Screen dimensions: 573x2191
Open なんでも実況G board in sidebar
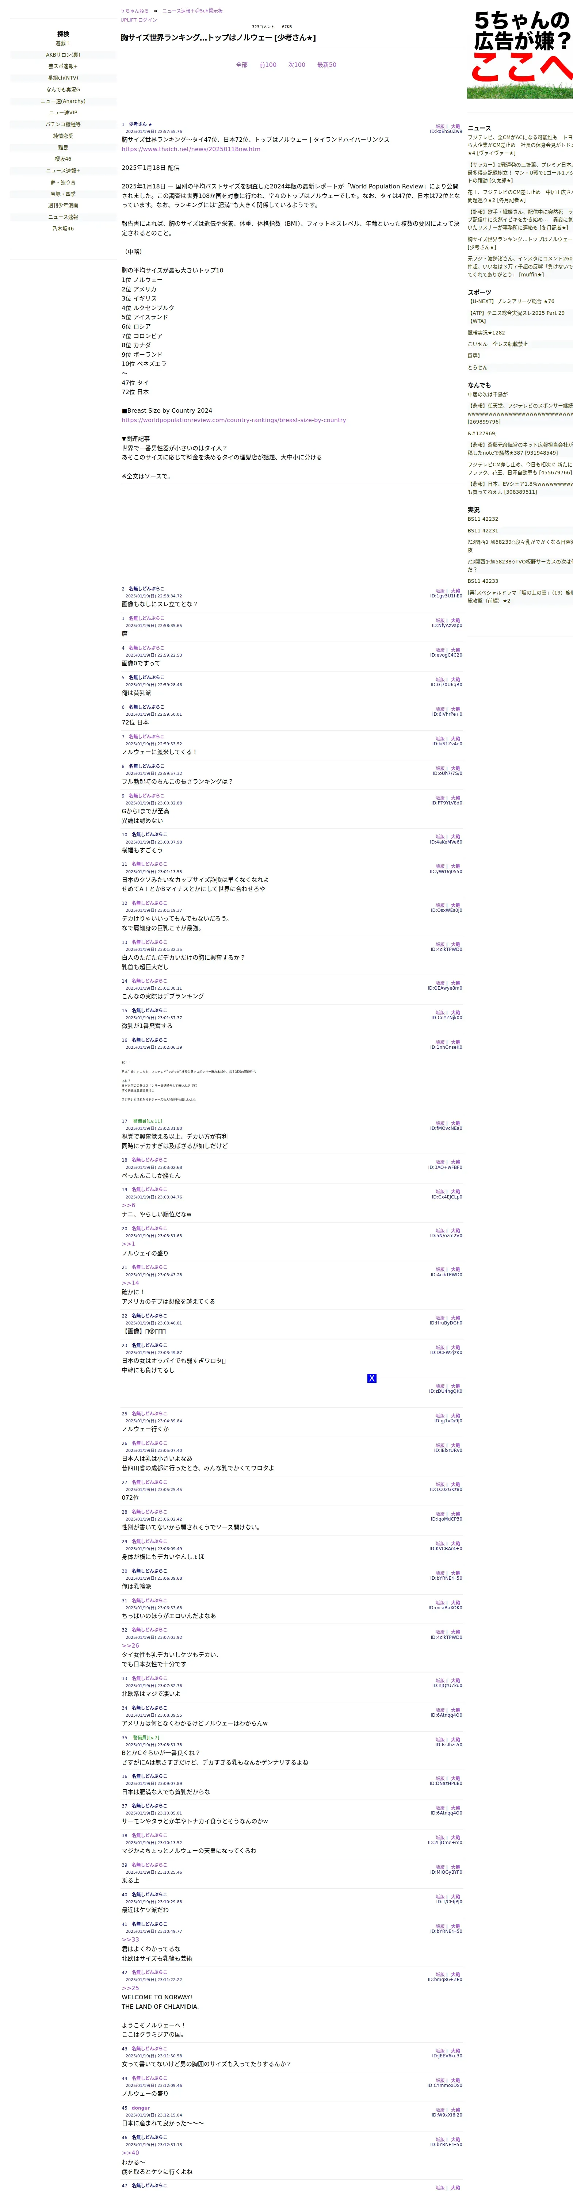(63, 89)
